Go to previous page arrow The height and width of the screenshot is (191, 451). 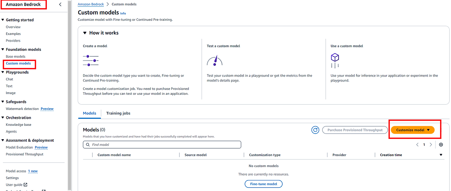click(x=418, y=145)
